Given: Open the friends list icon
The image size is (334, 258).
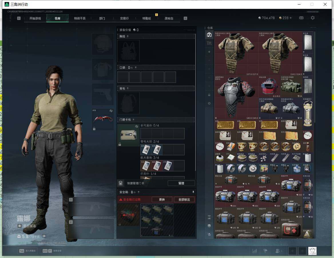Looking at the screenshot, I should 278,251.
